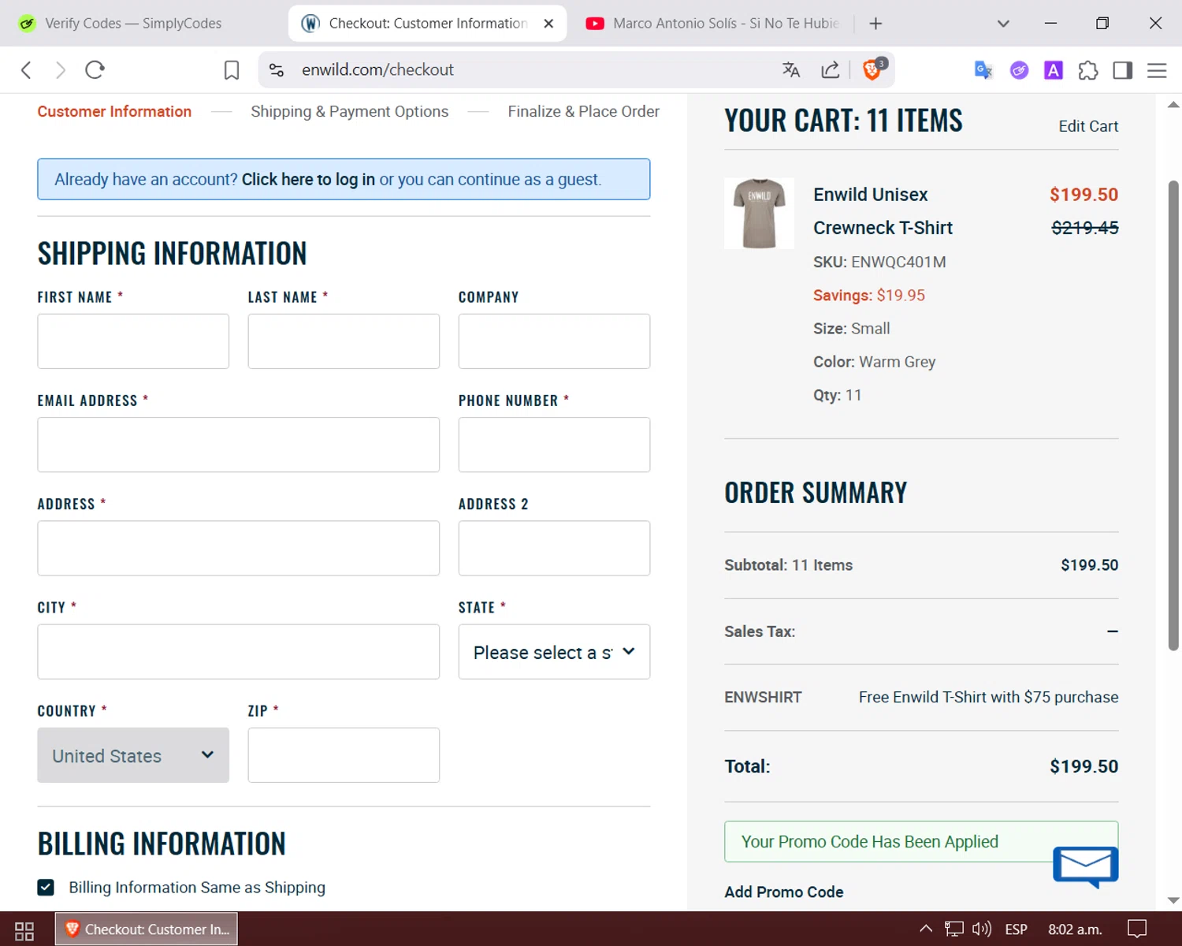Open the extensions puzzle icon

click(x=1088, y=70)
